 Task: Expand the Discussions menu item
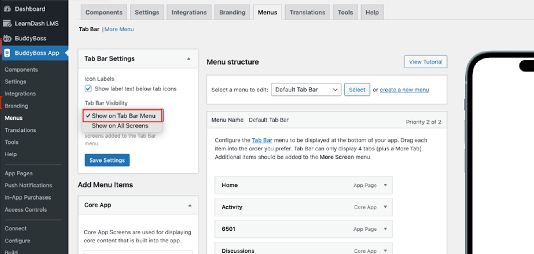pos(385,250)
